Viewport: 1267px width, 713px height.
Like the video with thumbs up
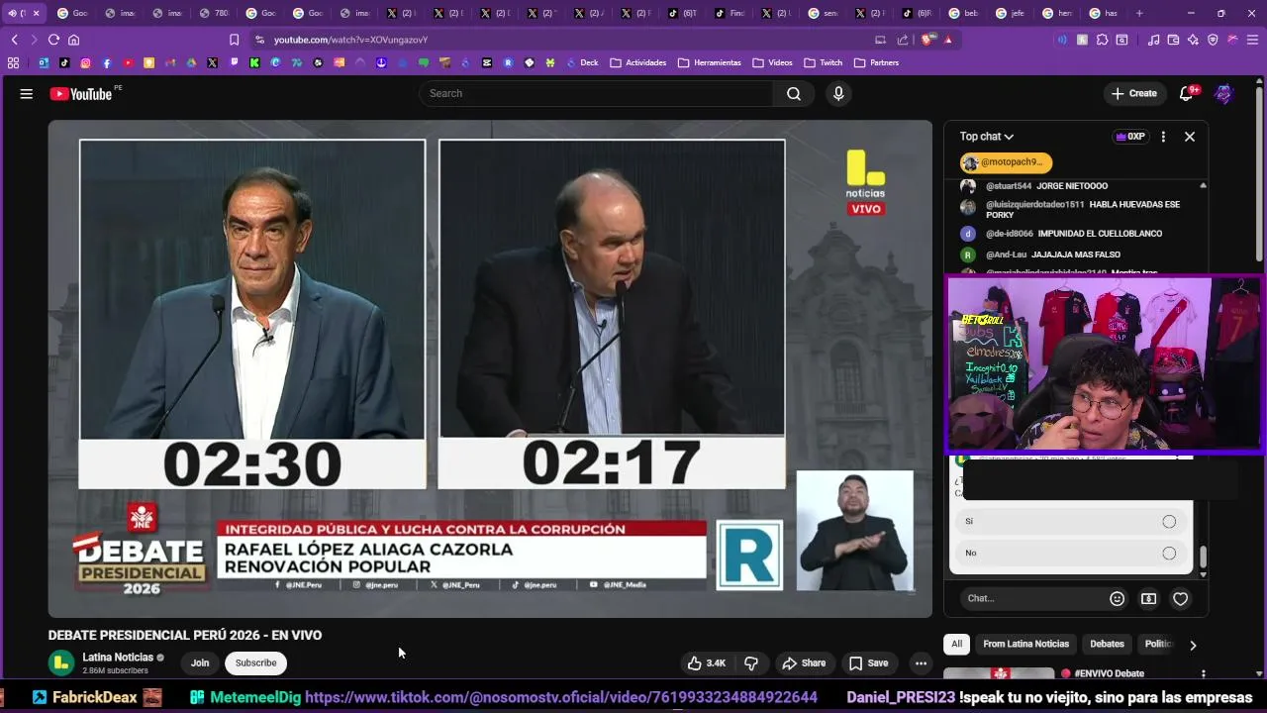click(707, 663)
